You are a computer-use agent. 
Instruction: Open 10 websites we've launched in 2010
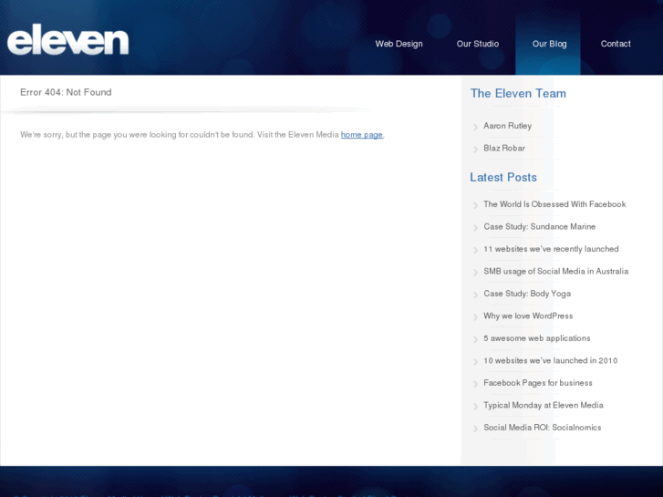click(x=550, y=361)
